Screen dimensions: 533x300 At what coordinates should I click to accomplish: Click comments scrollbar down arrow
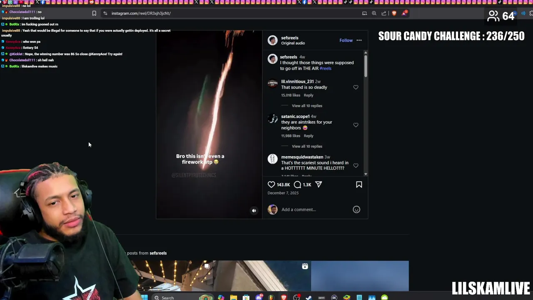pyautogui.click(x=366, y=174)
